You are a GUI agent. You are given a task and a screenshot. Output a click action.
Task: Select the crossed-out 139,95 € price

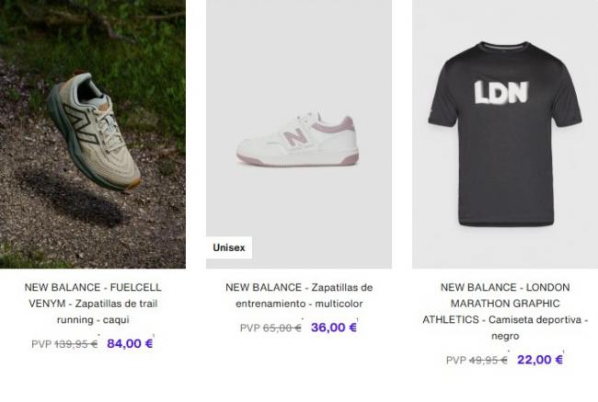point(75,344)
